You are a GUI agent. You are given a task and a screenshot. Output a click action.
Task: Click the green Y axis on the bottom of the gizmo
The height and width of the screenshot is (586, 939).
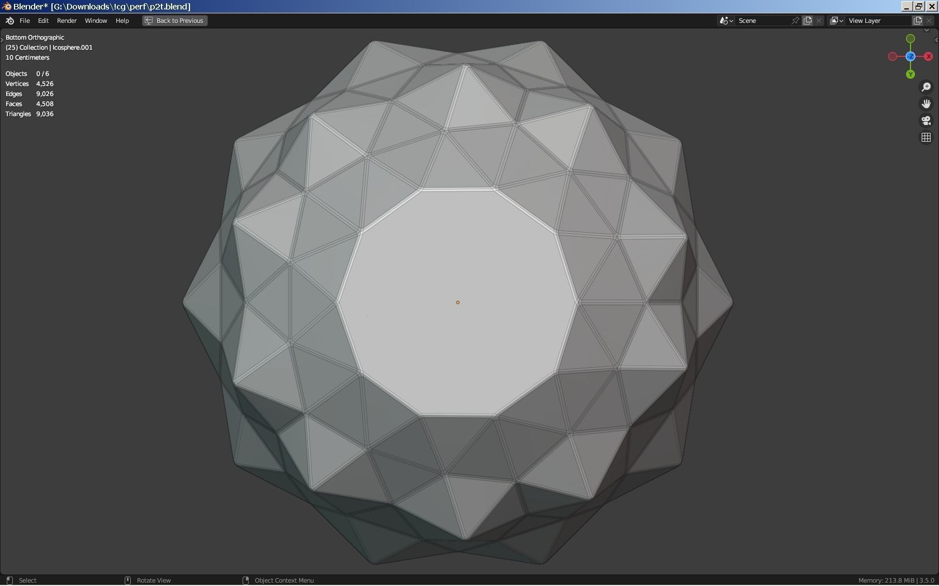910,74
